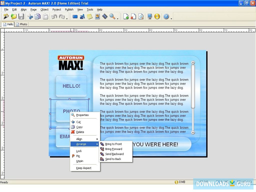The height and width of the screenshot is (192, 256).
Task: Click the paragraph scrollbar thumb
Action: pos(193,86)
